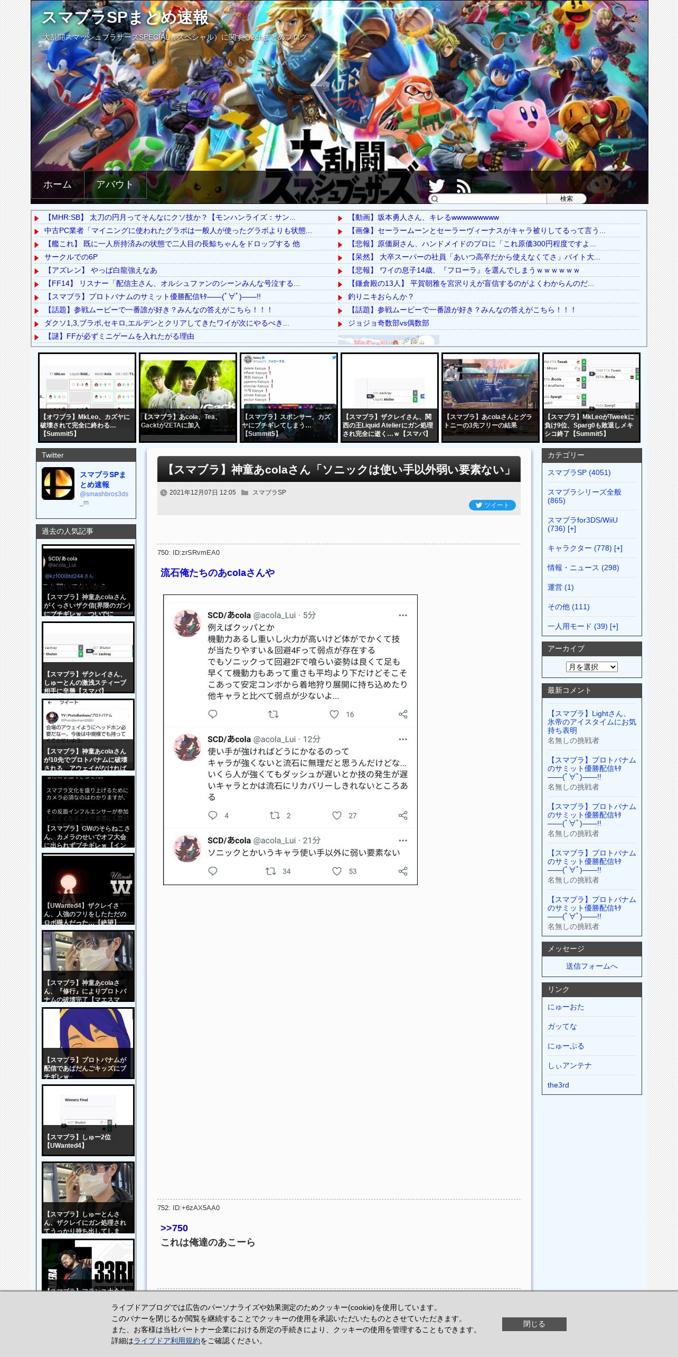Click acola_Lui avatar on the 5分 tweet

pos(187,624)
